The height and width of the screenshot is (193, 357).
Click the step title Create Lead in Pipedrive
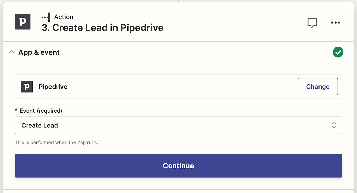(103, 28)
